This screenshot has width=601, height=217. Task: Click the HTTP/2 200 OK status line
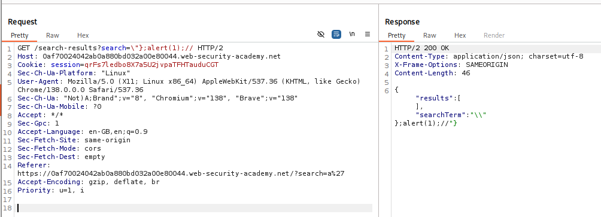coord(421,48)
